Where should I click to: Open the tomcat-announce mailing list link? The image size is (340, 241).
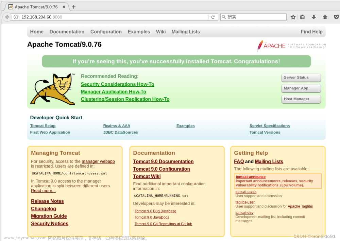click(251, 177)
